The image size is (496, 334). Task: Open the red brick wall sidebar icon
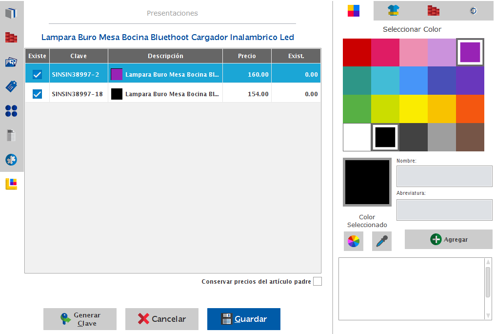[11, 38]
